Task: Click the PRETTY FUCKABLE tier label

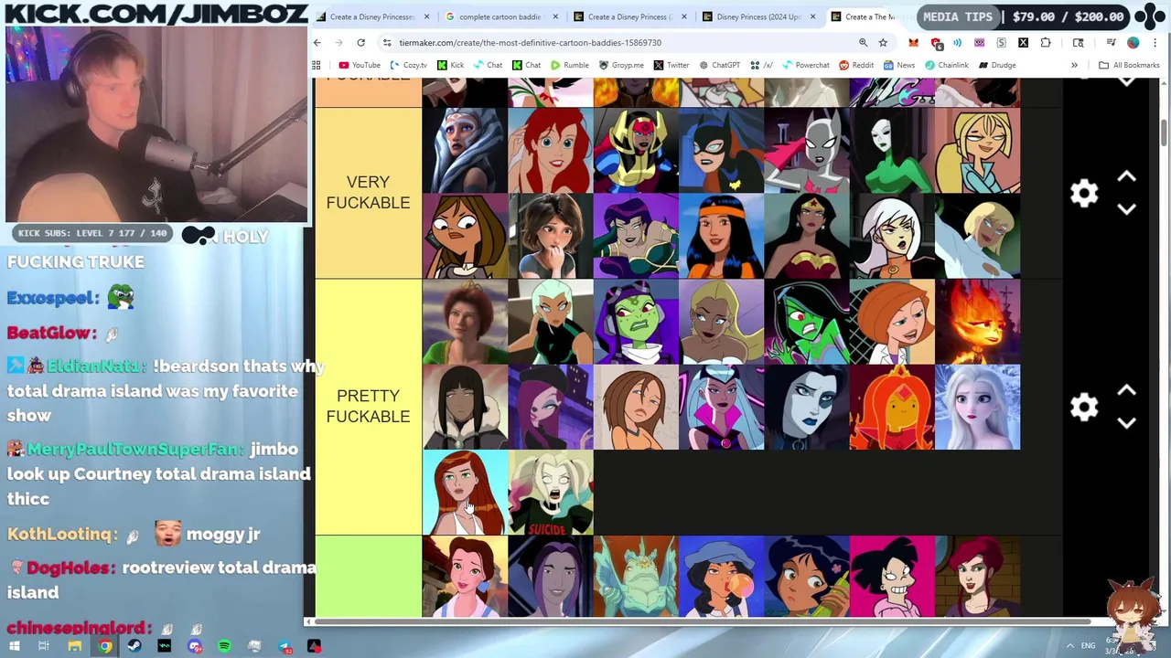Action: 368,407
